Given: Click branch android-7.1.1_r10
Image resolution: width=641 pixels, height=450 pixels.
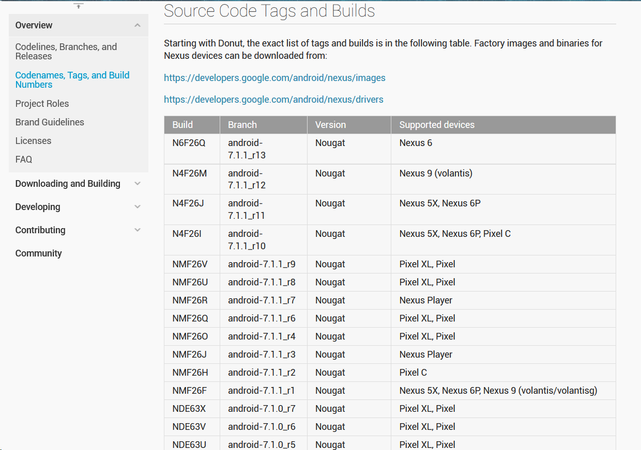Looking at the screenshot, I should [247, 240].
